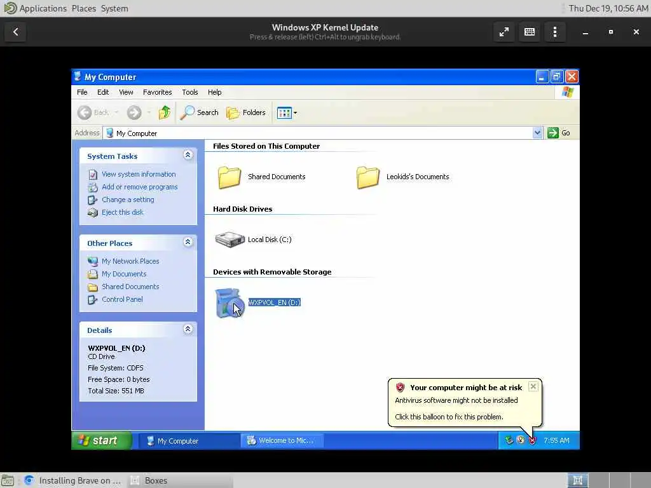The image size is (651, 488).
Task: Click View system information link
Action: point(139,174)
